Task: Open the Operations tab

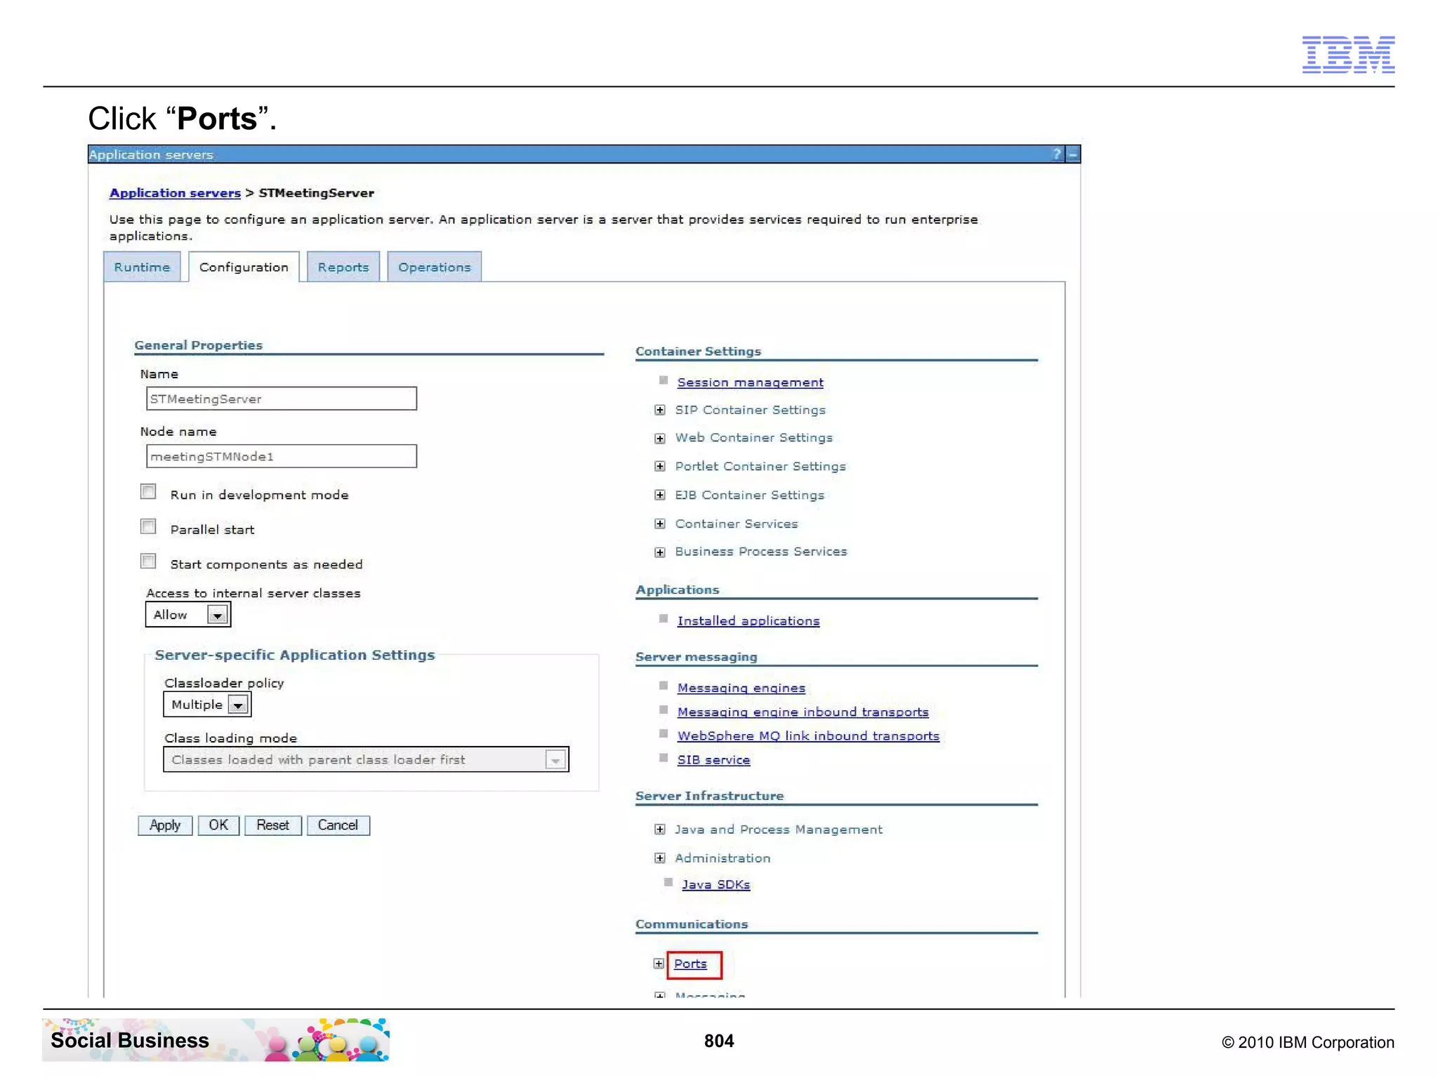Action: 435,267
